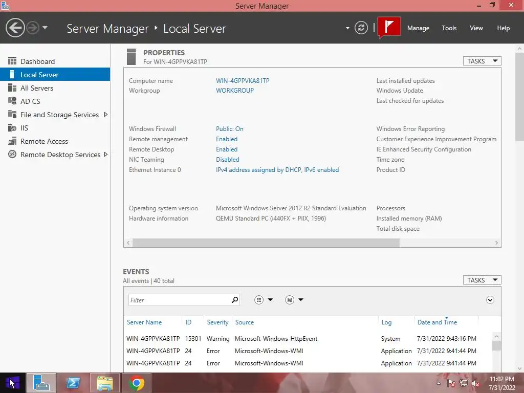Click the filter search magnifier icon

pyautogui.click(x=234, y=300)
